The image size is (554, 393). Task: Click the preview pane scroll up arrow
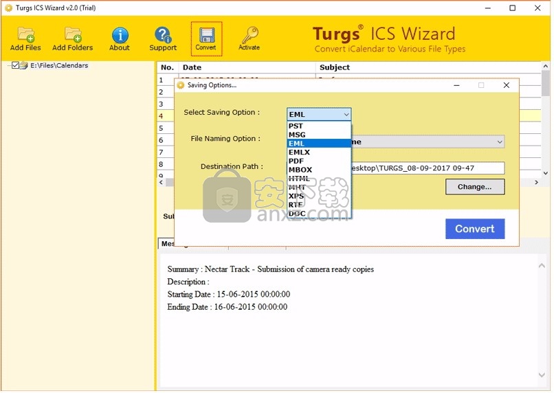tap(542, 266)
